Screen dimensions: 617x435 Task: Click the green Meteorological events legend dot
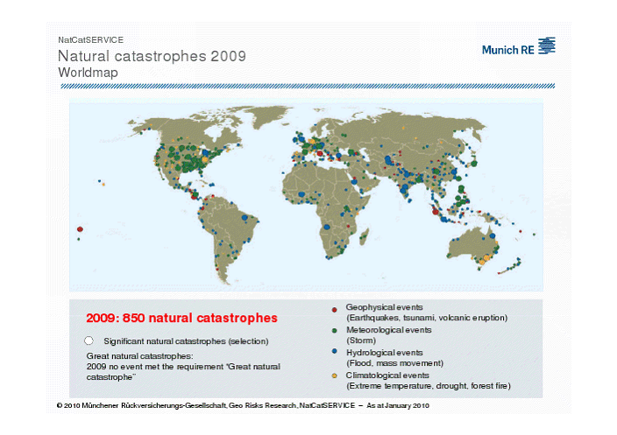pos(334,331)
